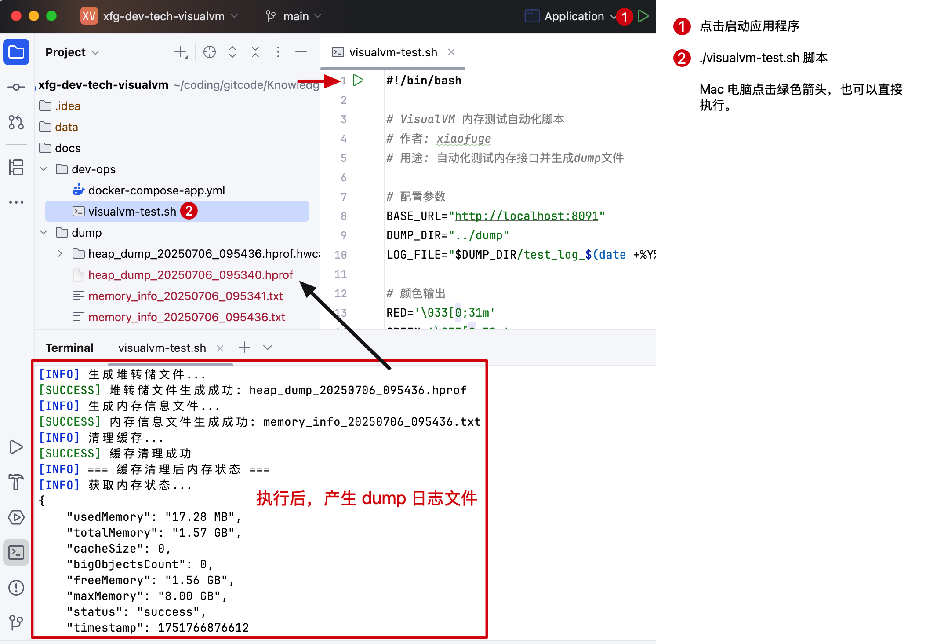Open the Git tool window icon
The width and height of the screenshot is (937, 644).
tap(16, 622)
